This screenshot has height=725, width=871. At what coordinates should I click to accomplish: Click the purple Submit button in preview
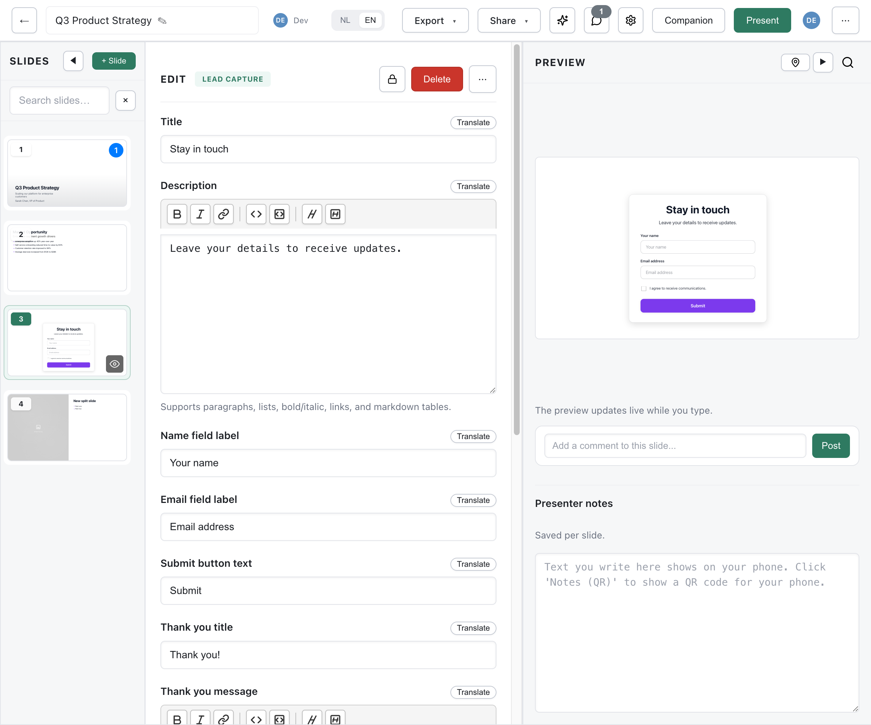click(x=697, y=306)
